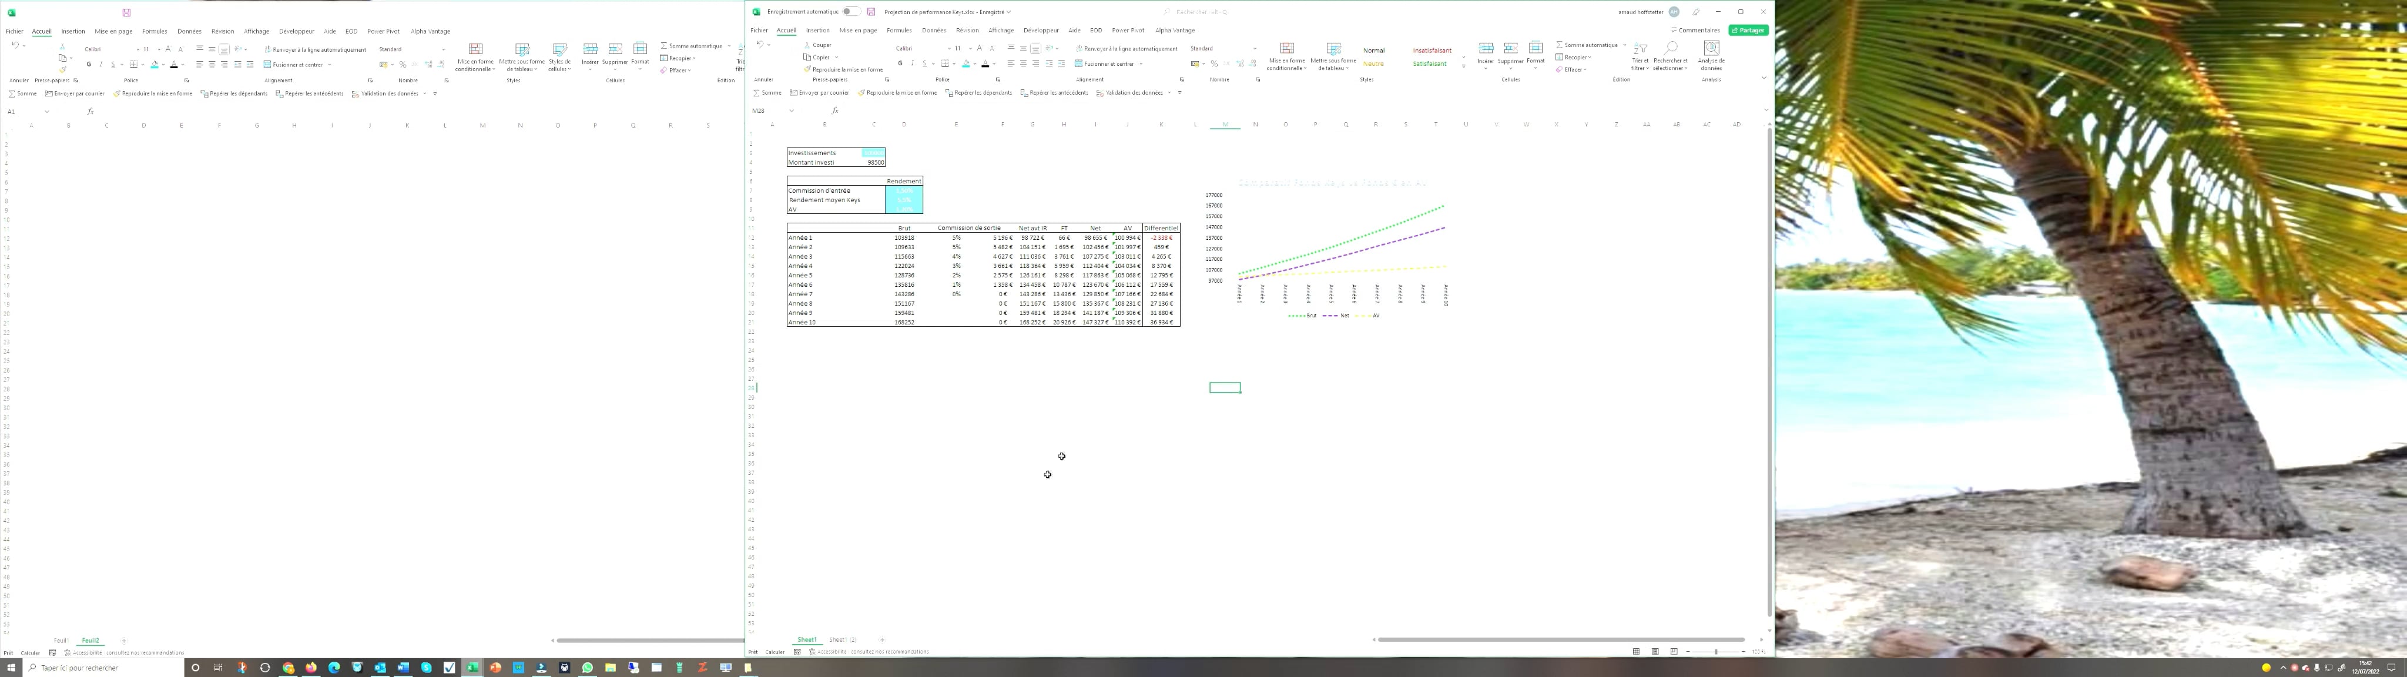Screen dimensions: 2407x677
Task: Click the Commentaires button in right window
Action: coord(1695,30)
